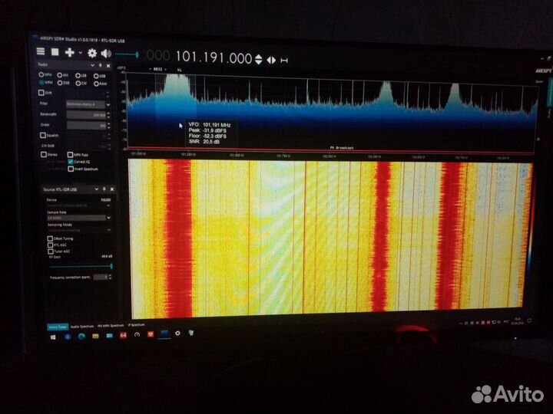Enable the Tuner AGC checkbox
Viewport: 553px width, 414px height.
coord(51,251)
